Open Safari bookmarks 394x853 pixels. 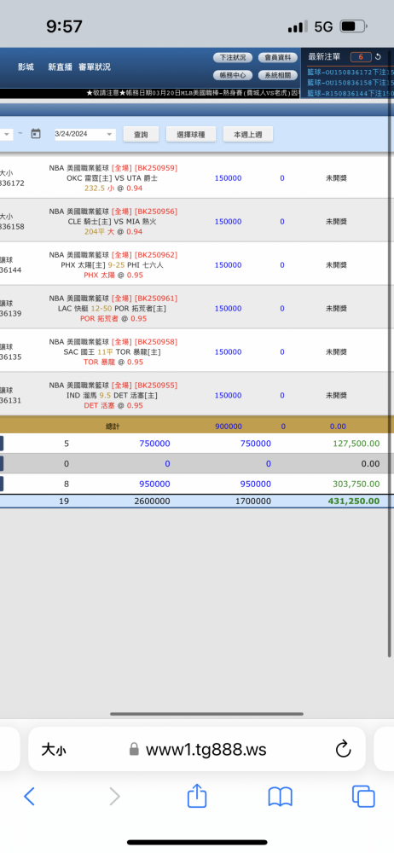pos(281,797)
